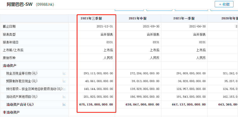Click date 2021-06-30
This screenshot has height=117, width=238.
(x=197, y=26)
